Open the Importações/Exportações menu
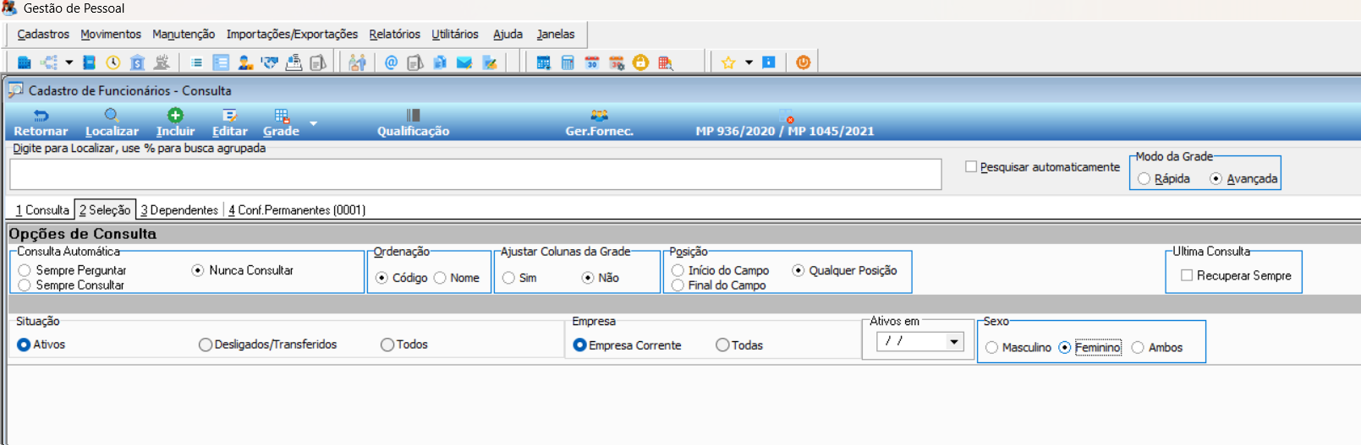 coord(292,35)
